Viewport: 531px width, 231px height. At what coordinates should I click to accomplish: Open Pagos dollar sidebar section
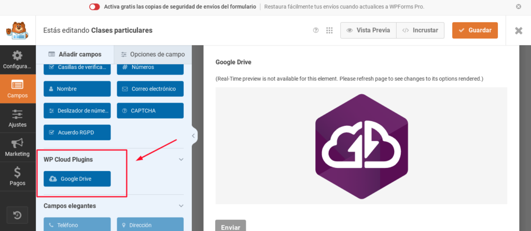tap(18, 176)
